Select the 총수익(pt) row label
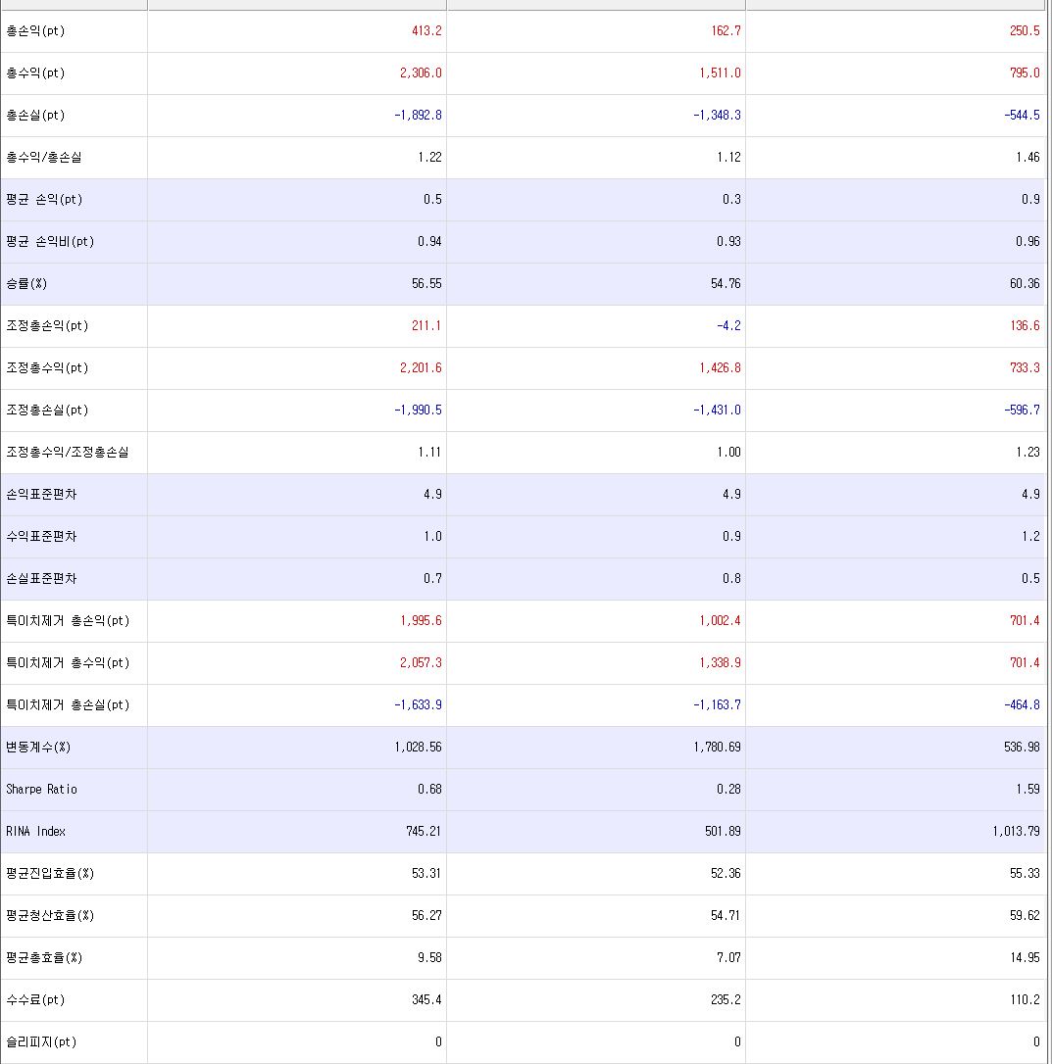The width and height of the screenshot is (1052, 1064). (35, 73)
